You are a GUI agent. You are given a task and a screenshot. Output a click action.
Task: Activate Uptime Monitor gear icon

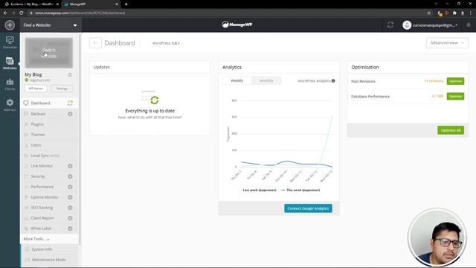click(70, 197)
